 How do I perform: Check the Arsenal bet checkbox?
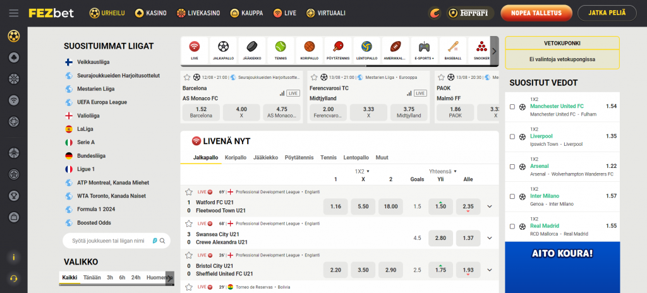click(512, 167)
